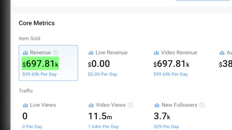This screenshot has height=130, width=232.
Task: Open the help tooltip icon next to Video Views
Action: 130,105
